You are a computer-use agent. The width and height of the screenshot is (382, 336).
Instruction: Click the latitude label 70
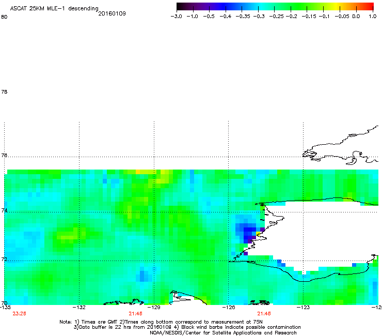tap(4, 303)
